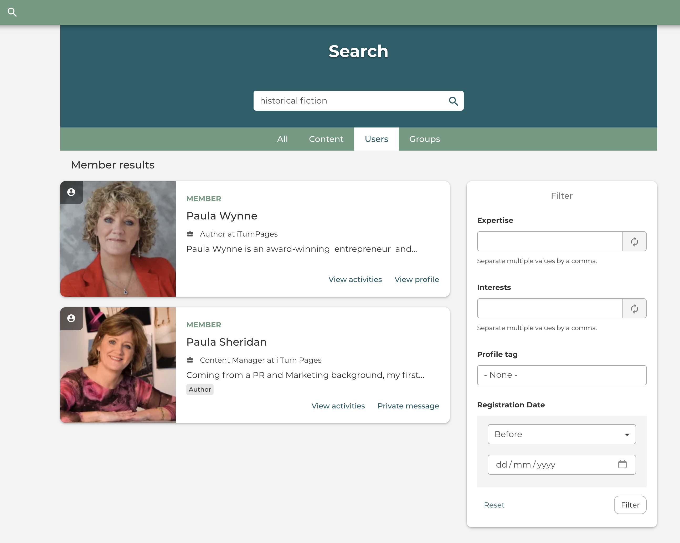The width and height of the screenshot is (680, 543).
Task: Open the search icon in top bar
Action: [12, 12]
